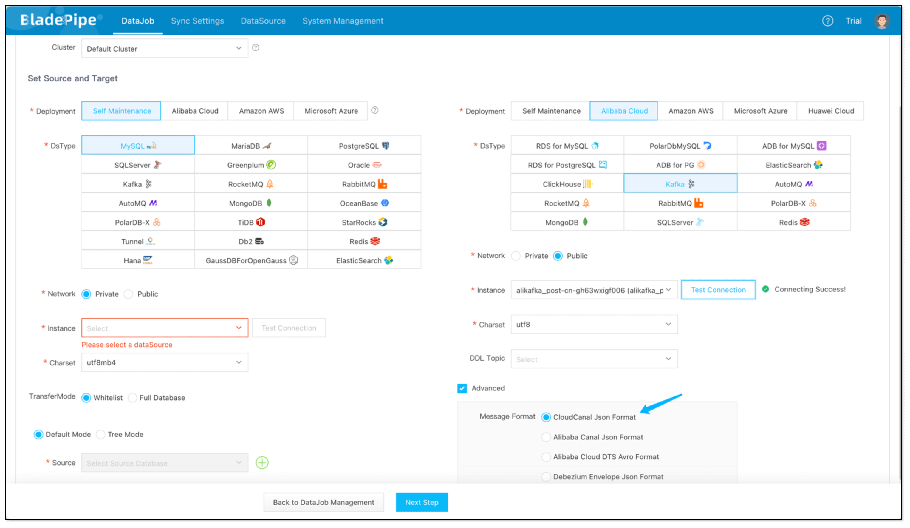
Task: Select target Huawei Cloud deployment
Action: coord(831,111)
